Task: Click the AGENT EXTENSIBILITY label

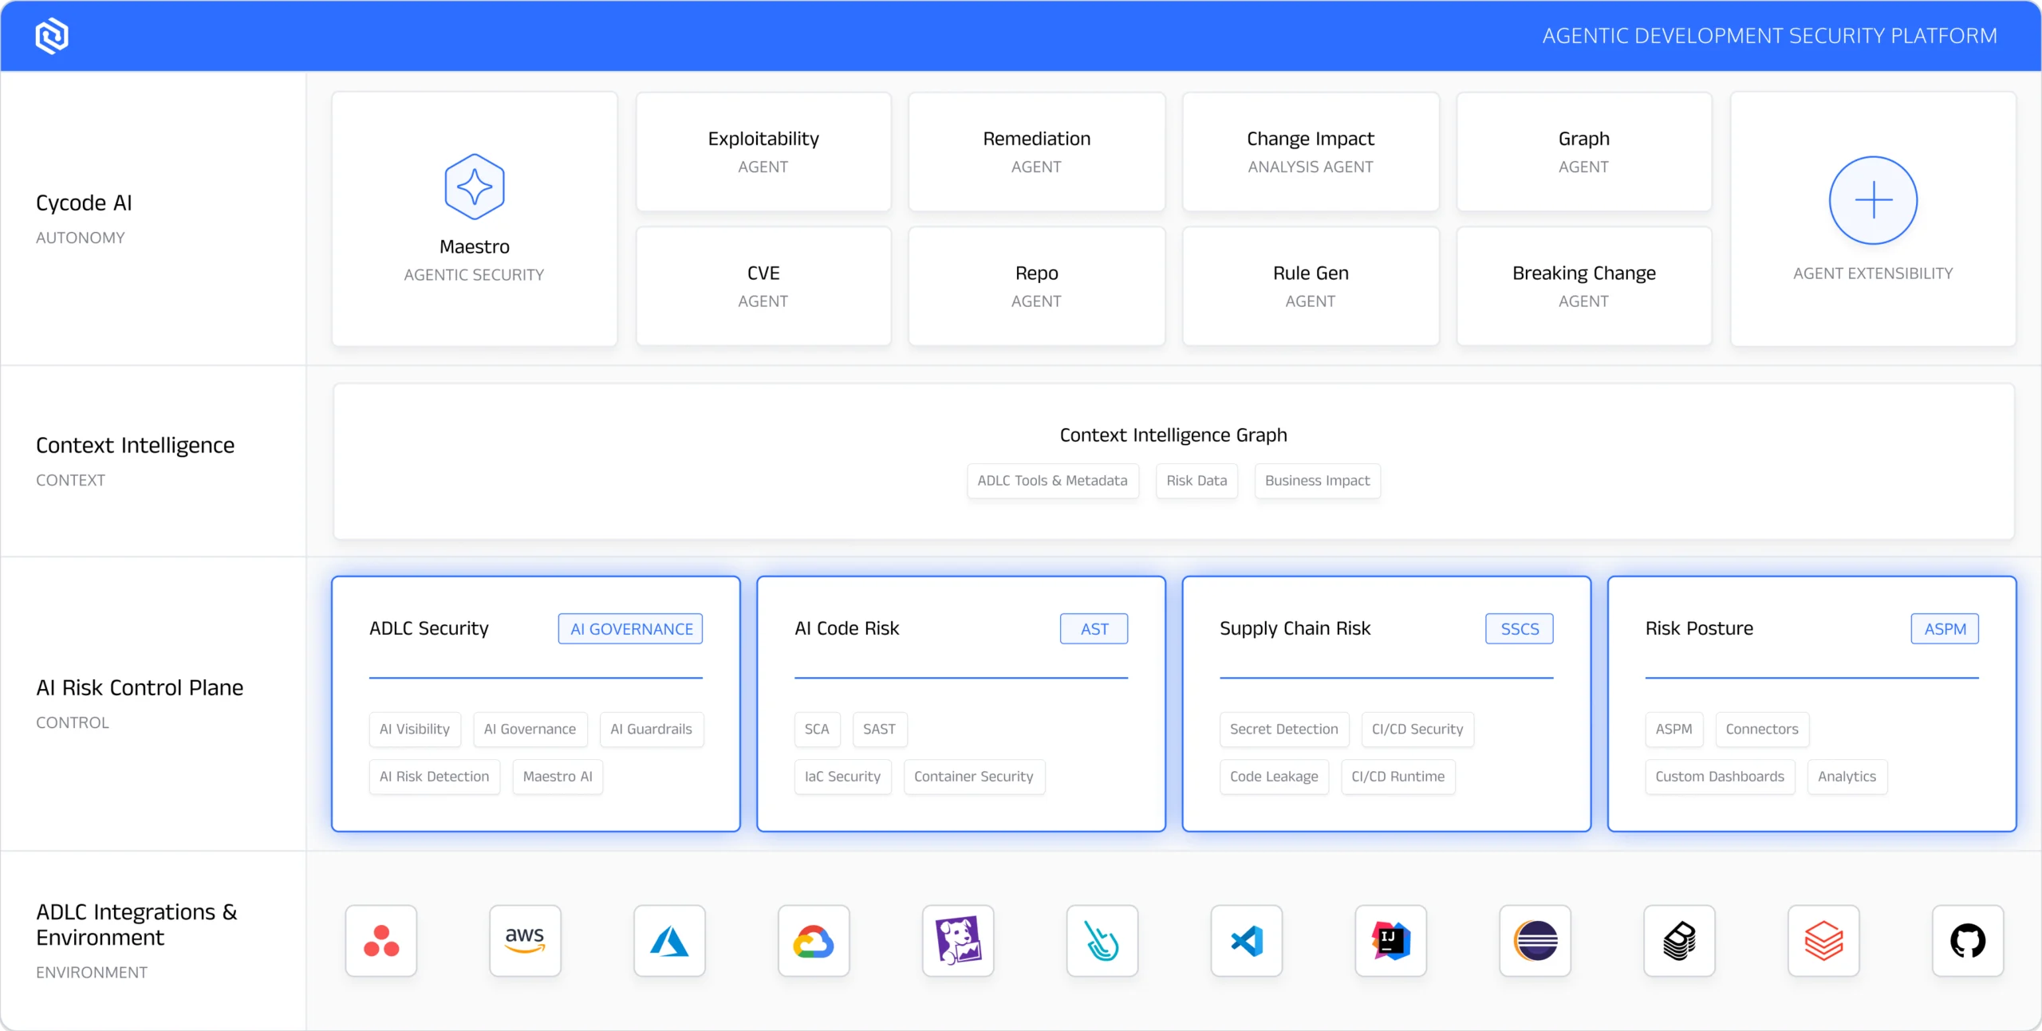Action: pos(1873,273)
